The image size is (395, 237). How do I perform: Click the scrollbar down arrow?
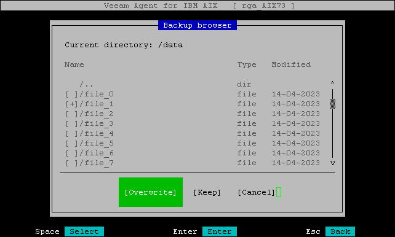pos(332,163)
